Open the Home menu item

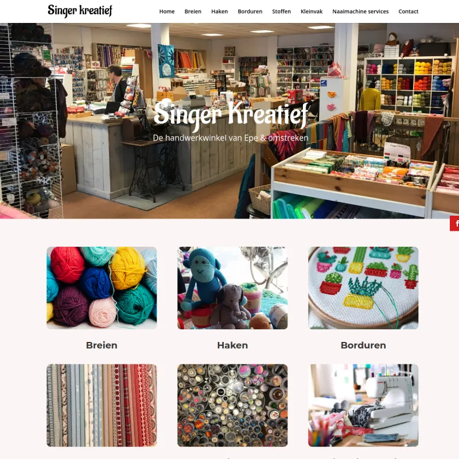click(167, 11)
